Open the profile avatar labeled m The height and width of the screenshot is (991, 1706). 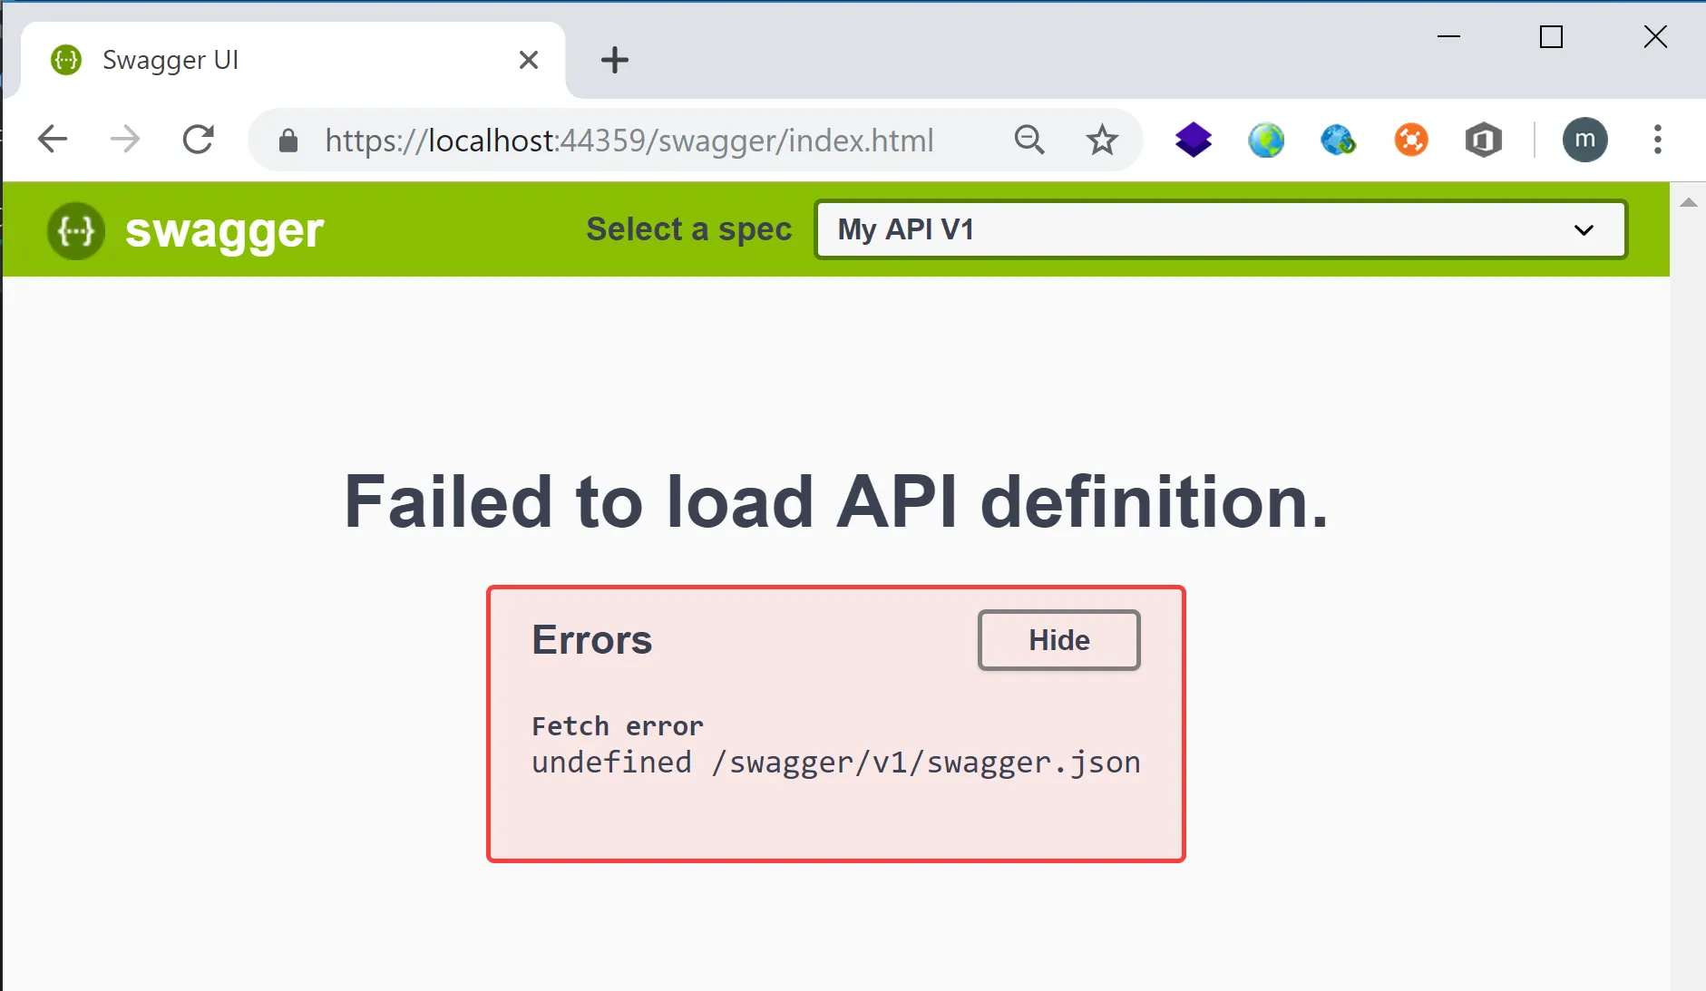pos(1585,140)
